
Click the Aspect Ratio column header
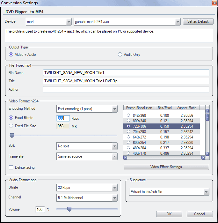click(x=187, y=108)
